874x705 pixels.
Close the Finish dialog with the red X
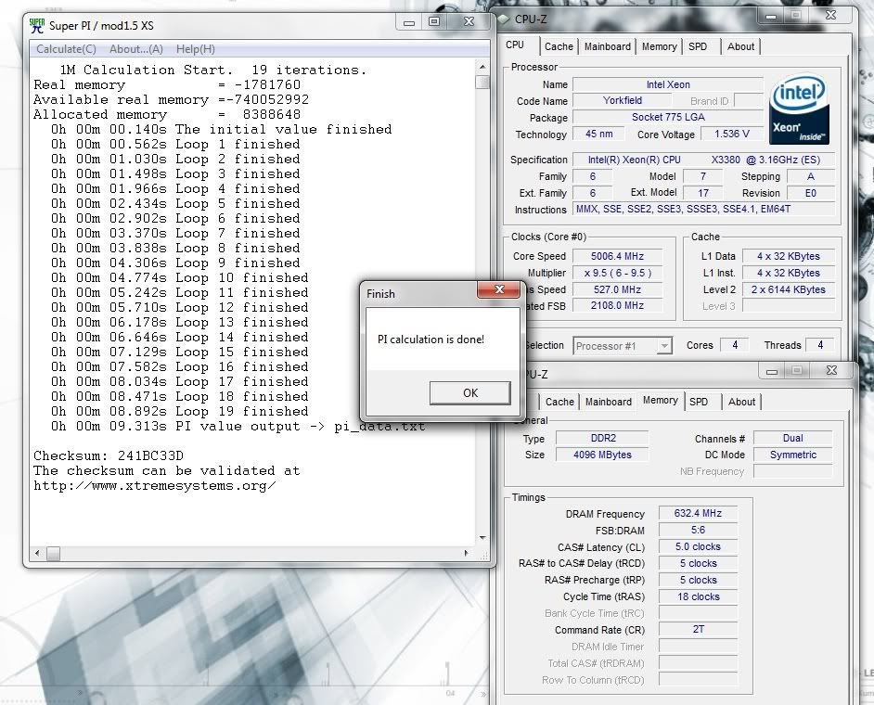pyautogui.click(x=499, y=289)
